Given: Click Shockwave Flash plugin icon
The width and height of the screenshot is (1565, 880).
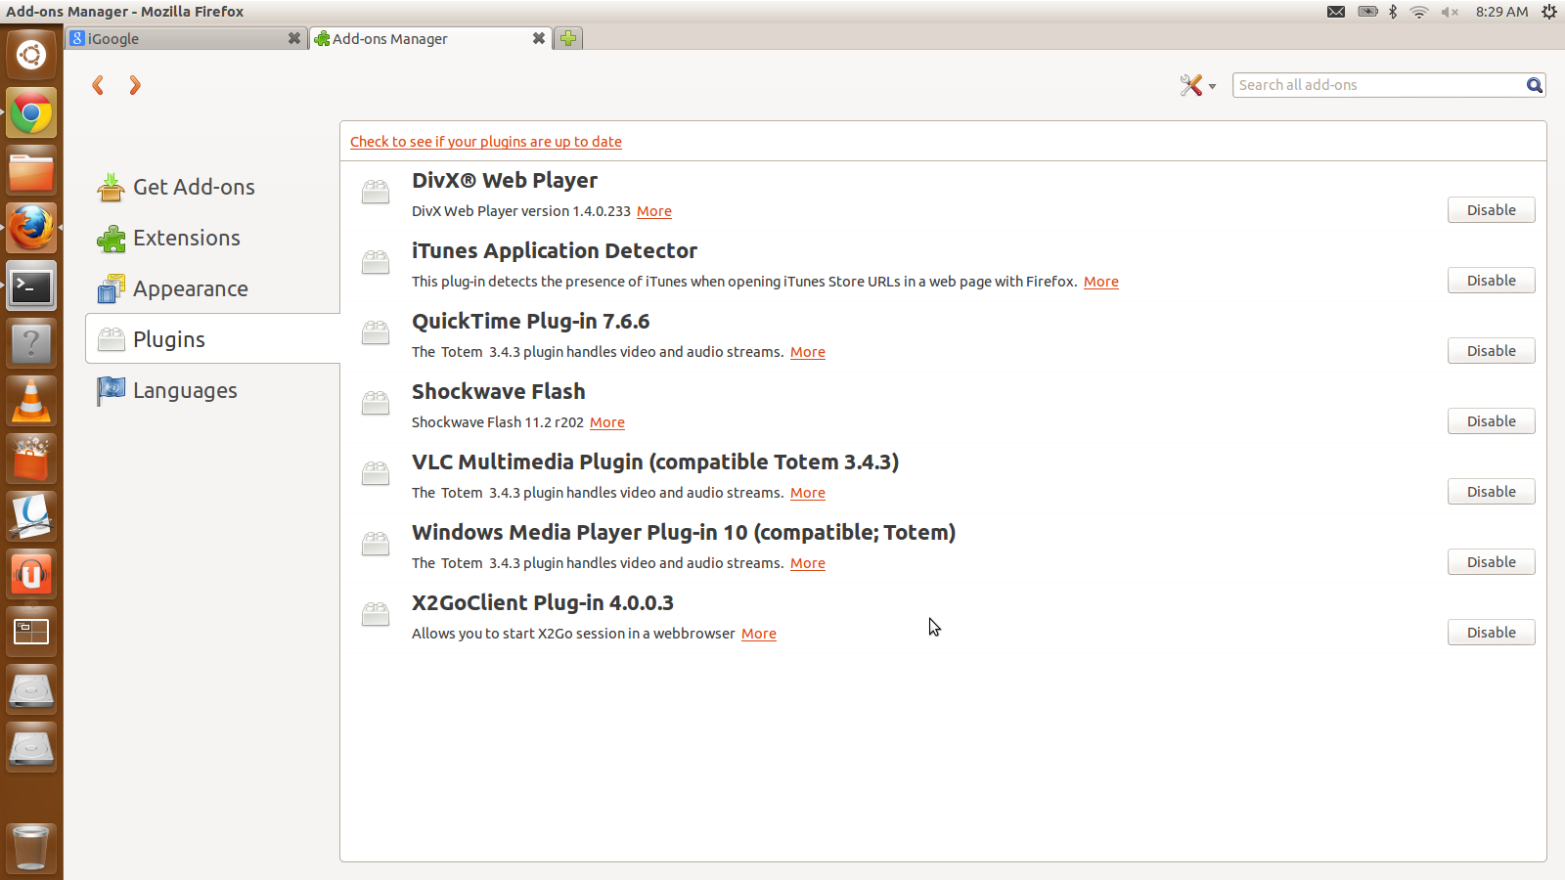Looking at the screenshot, I should click(376, 403).
